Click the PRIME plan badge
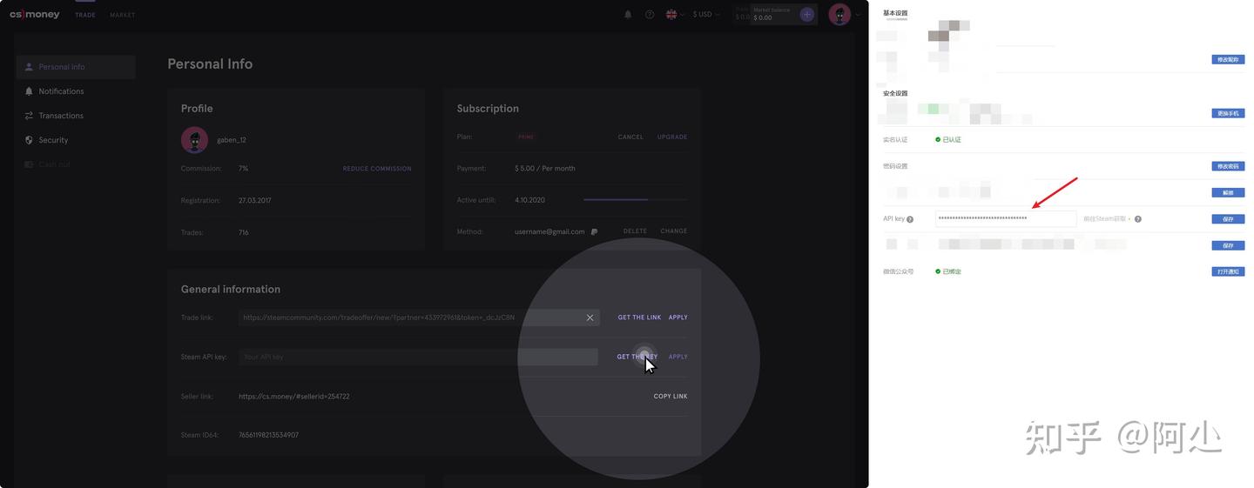The height and width of the screenshot is (488, 1254). 526,137
